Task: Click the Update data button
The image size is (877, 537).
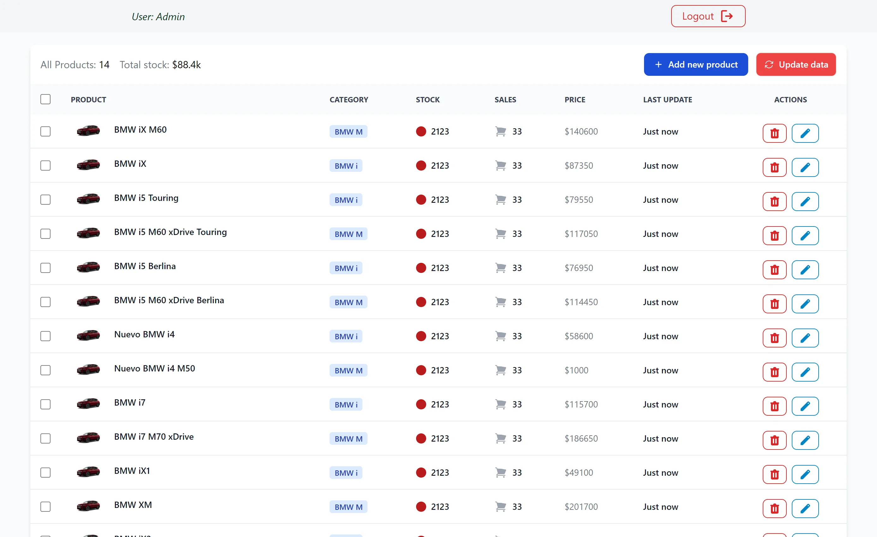Action: (x=796, y=65)
